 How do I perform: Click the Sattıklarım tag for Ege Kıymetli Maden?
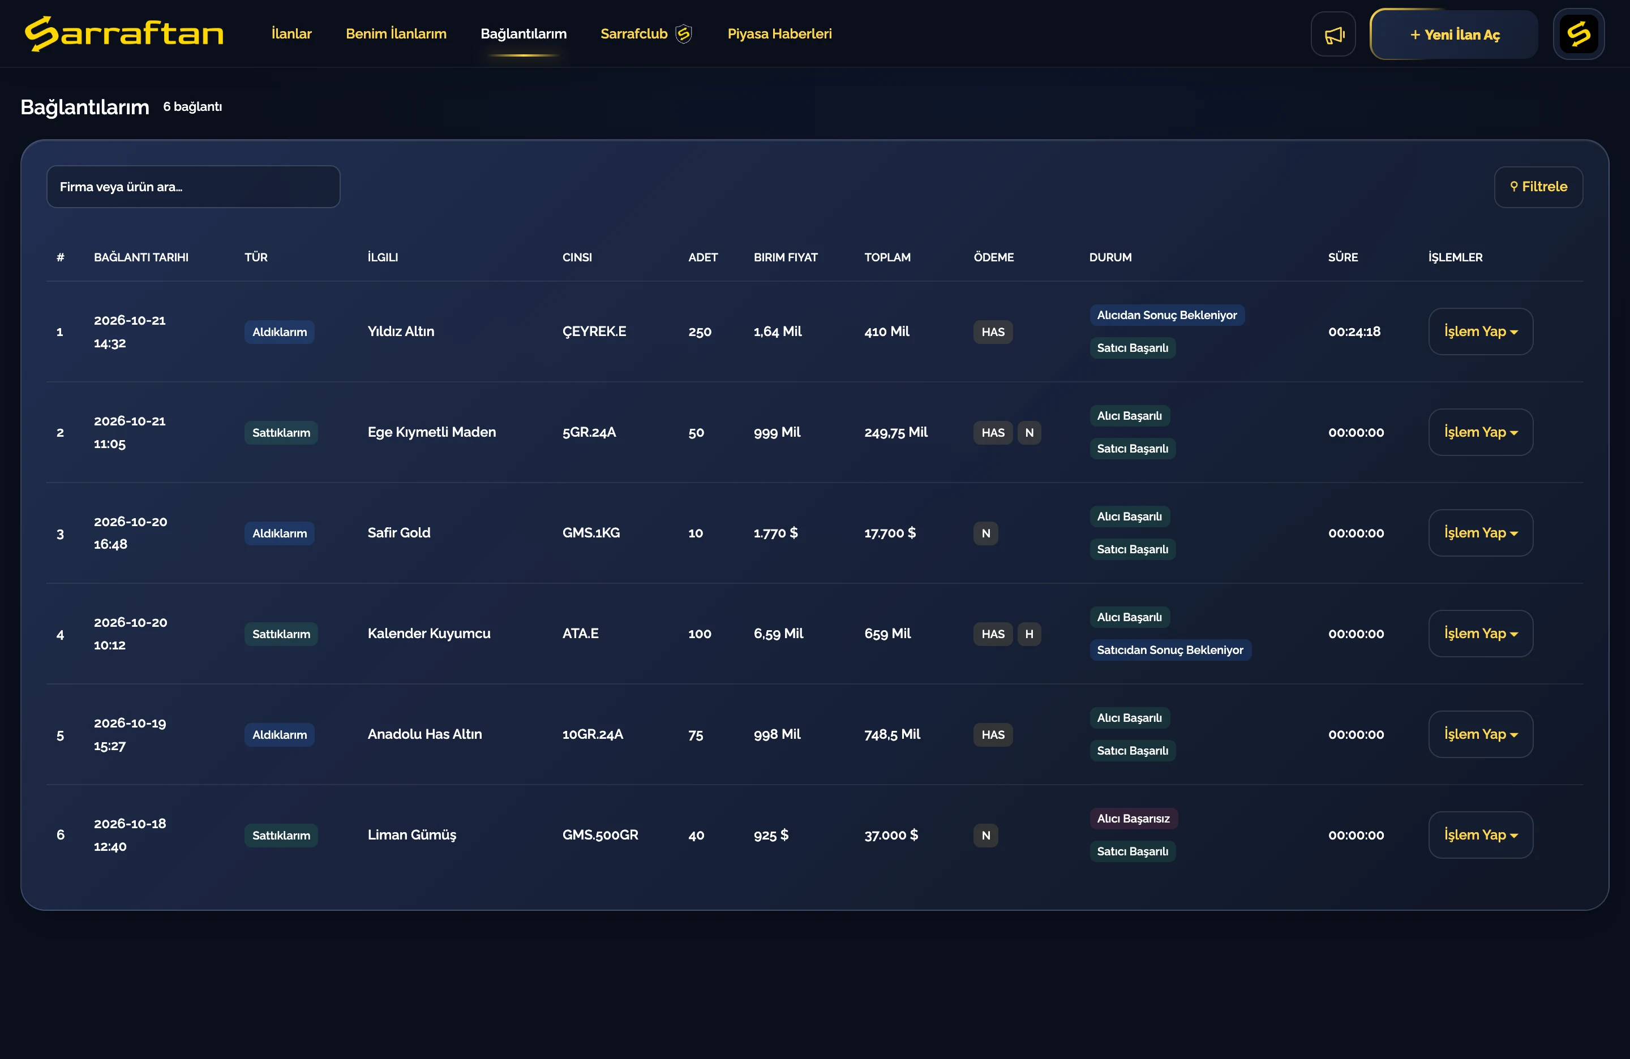point(281,433)
